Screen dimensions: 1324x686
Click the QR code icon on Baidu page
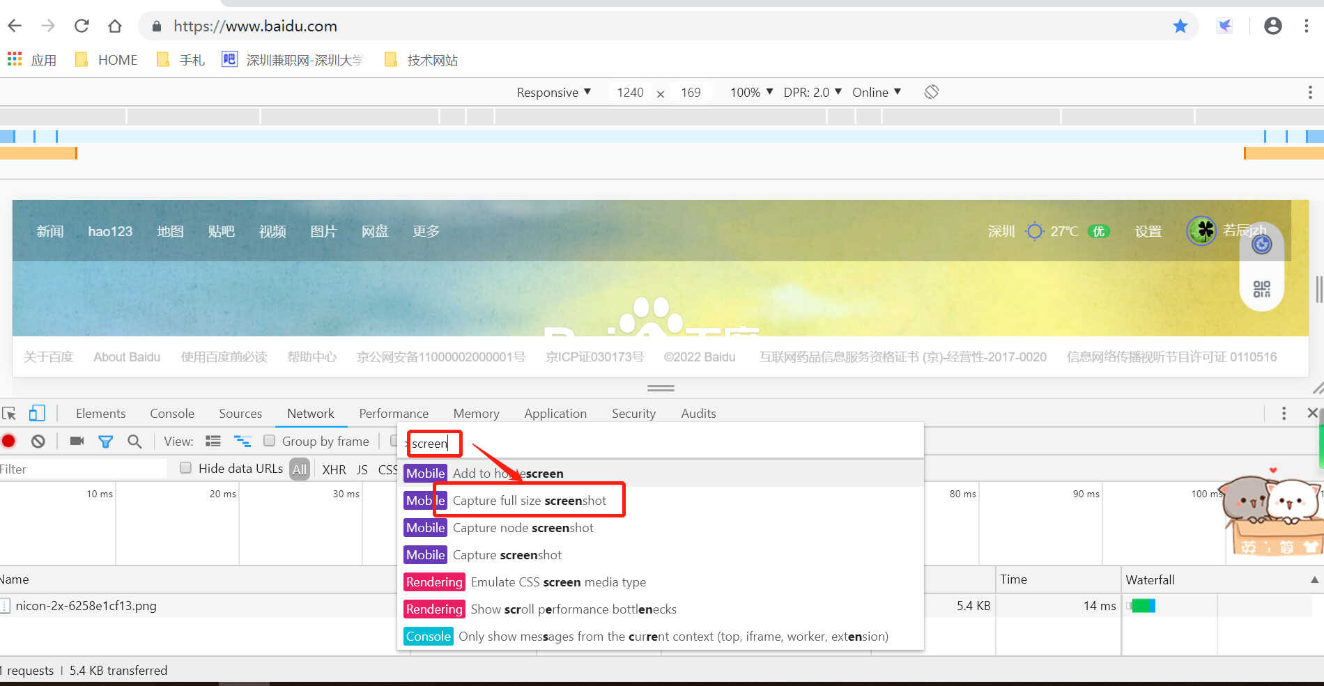coord(1261,288)
